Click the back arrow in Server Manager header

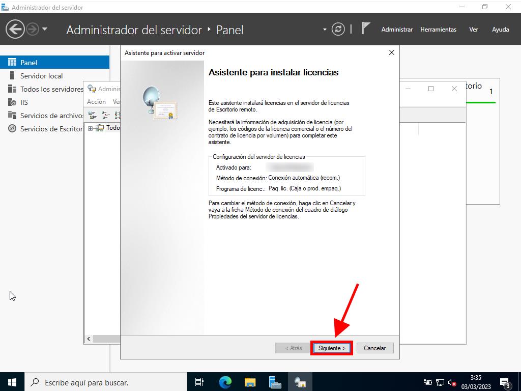click(x=15, y=29)
